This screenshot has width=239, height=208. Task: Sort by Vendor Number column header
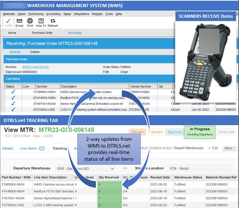point(143,86)
